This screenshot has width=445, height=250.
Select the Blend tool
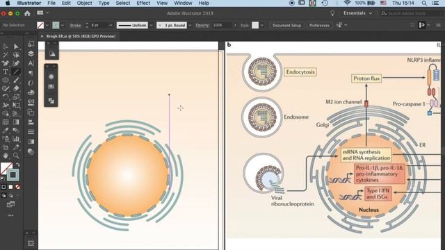(x=16, y=131)
